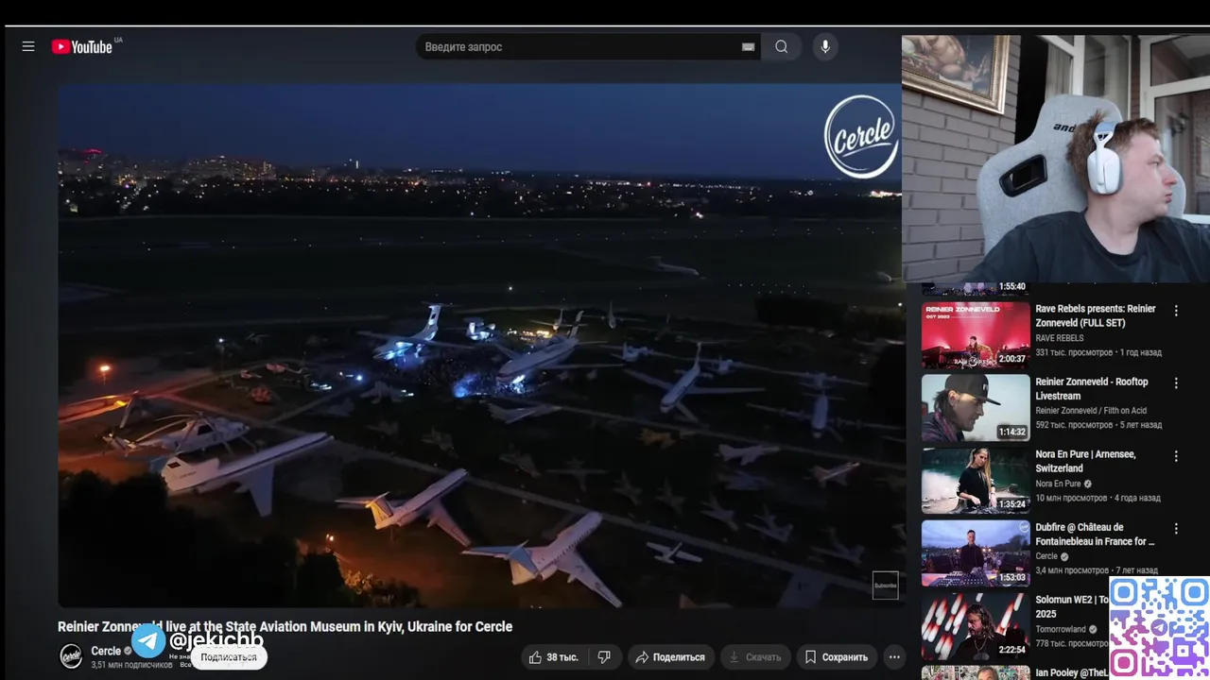Click RAVE REBELS channel name

coord(1060,338)
